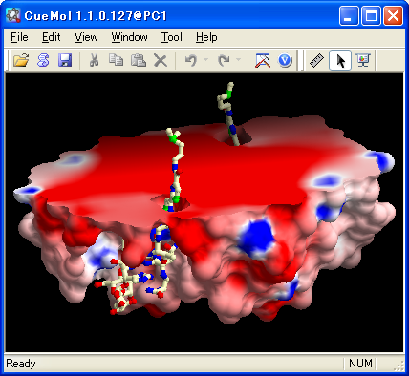Open the File menu

(19, 37)
